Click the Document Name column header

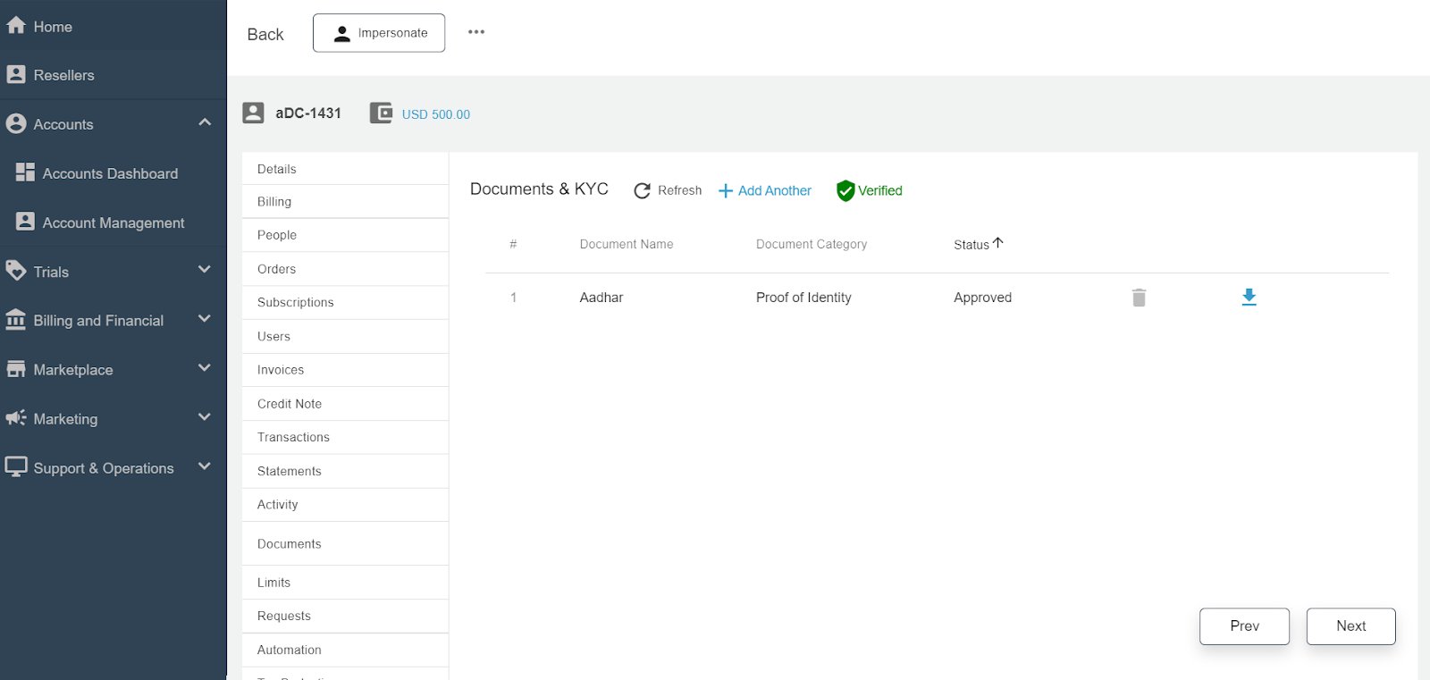(x=627, y=244)
